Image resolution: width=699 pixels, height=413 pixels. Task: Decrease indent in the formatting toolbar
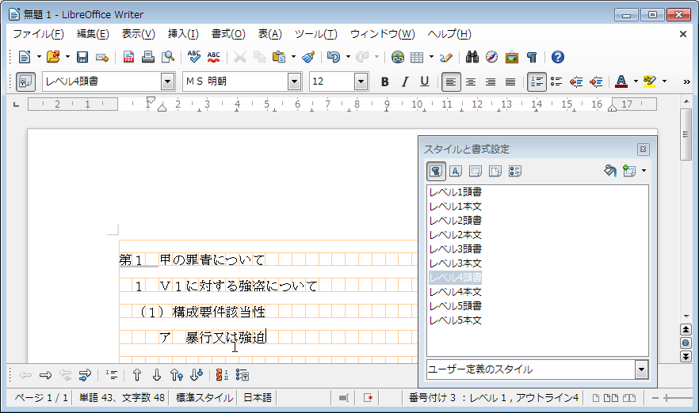576,81
